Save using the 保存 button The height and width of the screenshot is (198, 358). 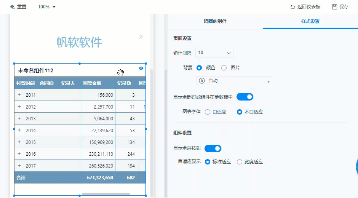344,7
